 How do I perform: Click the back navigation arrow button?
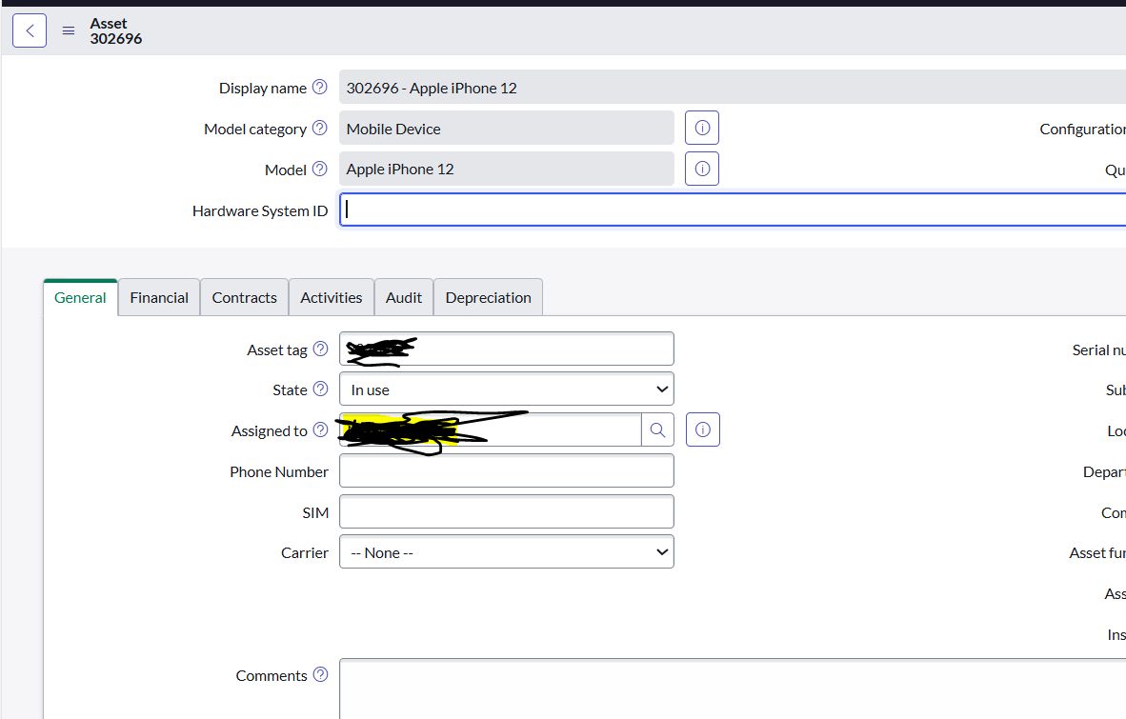(30, 30)
